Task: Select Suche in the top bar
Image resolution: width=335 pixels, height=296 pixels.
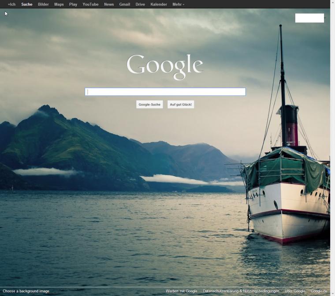Action: pyautogui.click(x=27, y=4)
